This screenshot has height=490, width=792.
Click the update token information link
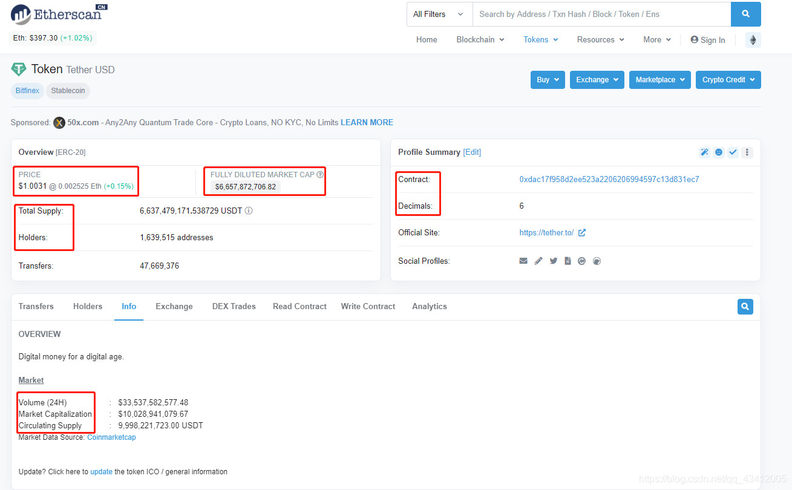click(x=101, y=472)
